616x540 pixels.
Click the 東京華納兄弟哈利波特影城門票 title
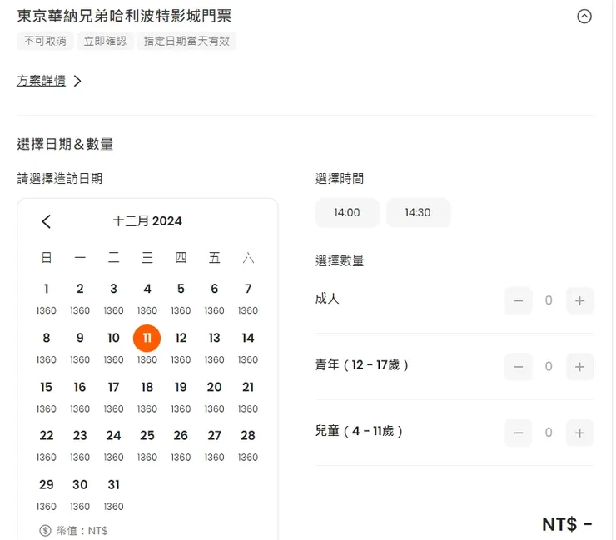tap(125, 16)
